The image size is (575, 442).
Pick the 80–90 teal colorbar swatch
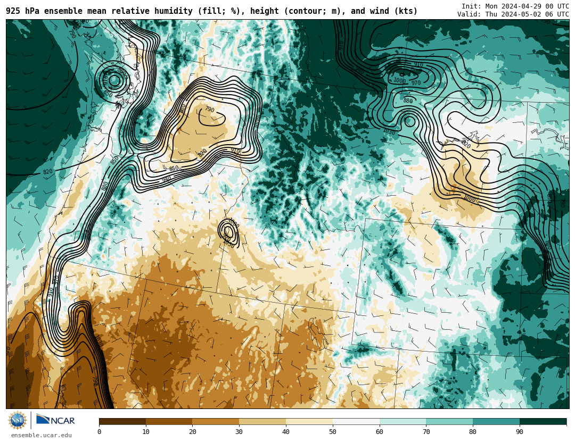496,422
